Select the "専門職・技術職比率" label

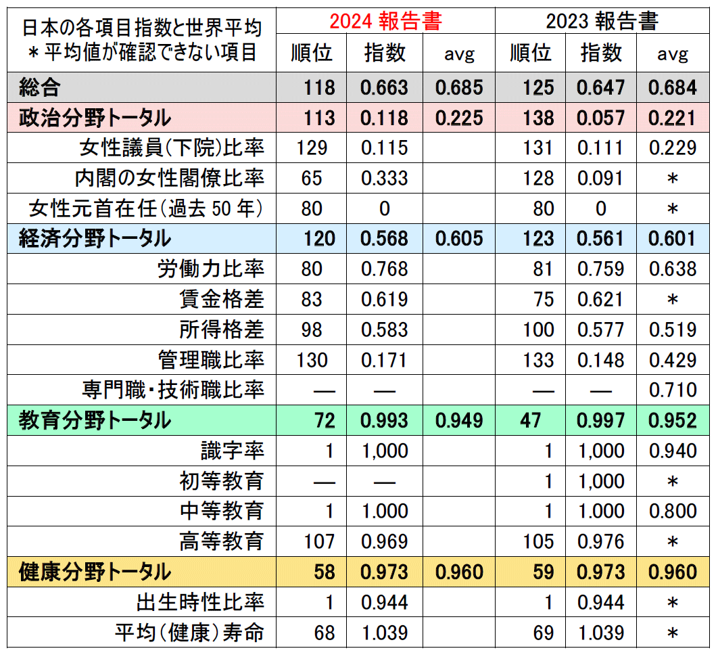(x=174, y=390)
